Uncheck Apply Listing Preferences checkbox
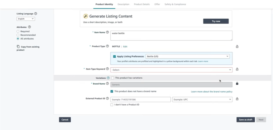This screenshot has width=273, height=130. point(114,57)
